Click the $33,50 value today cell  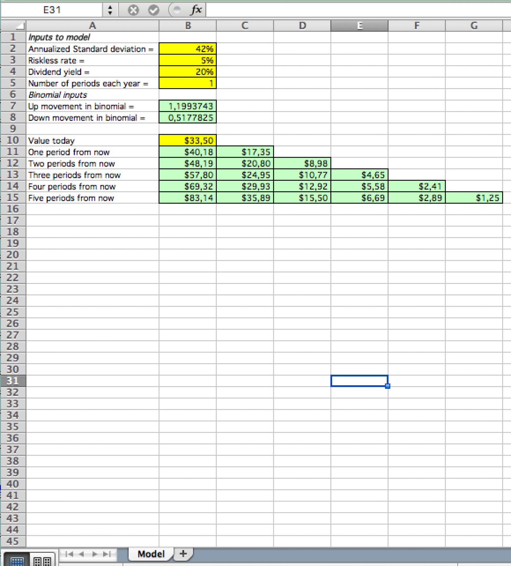point(188,140)
